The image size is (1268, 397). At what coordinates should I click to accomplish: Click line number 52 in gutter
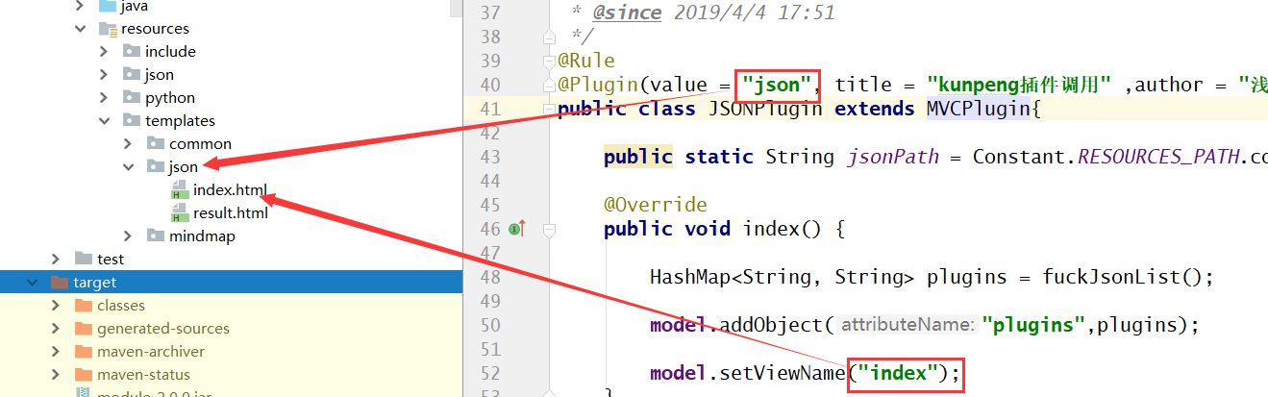(x=490, y=373)
